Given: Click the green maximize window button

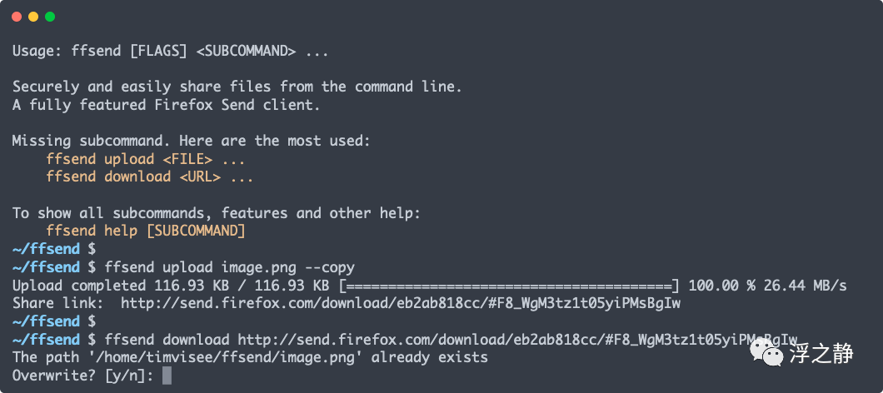Looking at the screenshot, I should pyautogui.click(x=50, y=17).
